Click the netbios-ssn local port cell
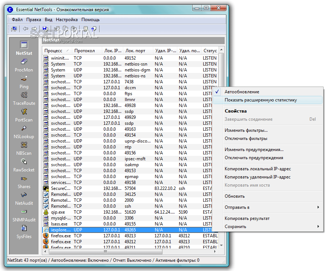This screenshot has height=271, width=325. [x=136, y=64]
